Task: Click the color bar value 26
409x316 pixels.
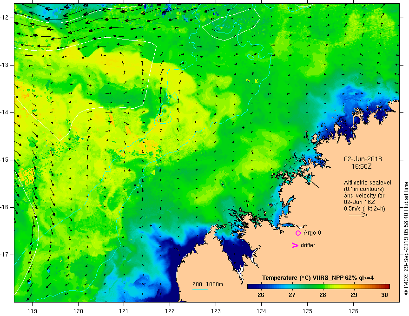Action: [261, 295]
